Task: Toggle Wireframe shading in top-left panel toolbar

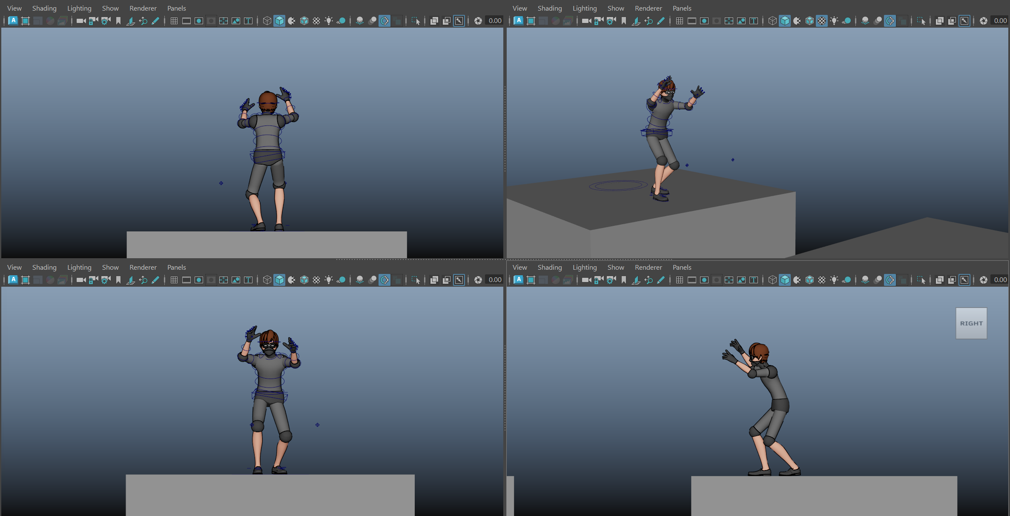Action: pos(267,21)
